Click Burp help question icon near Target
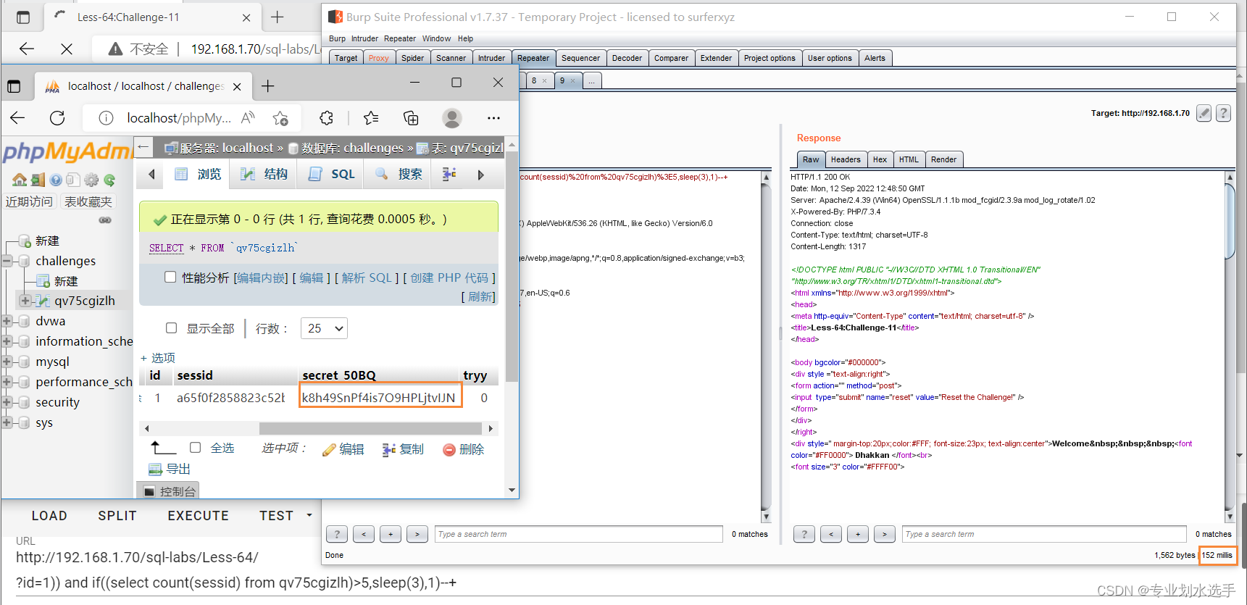1247x605 pixels. pyautogui.click(x=1223, y=113)
